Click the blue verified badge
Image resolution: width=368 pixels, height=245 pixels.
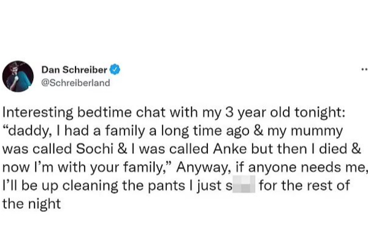[x=115, y=69]
